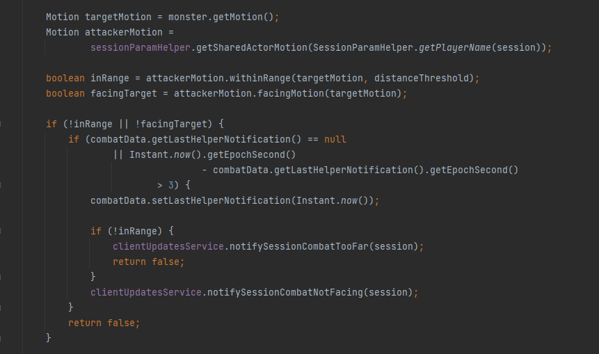This screenshot has width=599, height=354.
Task: Click the null keyword
Action: coord(335,139)
